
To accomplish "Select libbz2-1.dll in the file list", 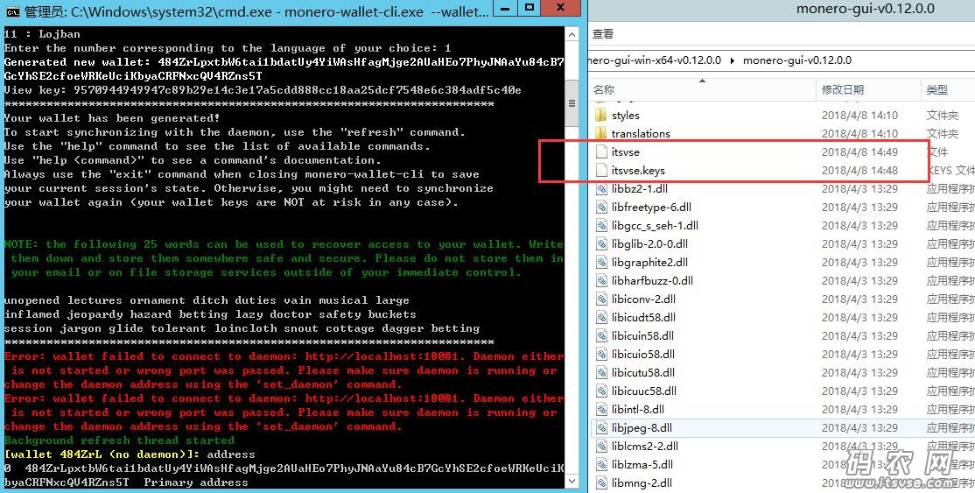I will pos(640,188).
